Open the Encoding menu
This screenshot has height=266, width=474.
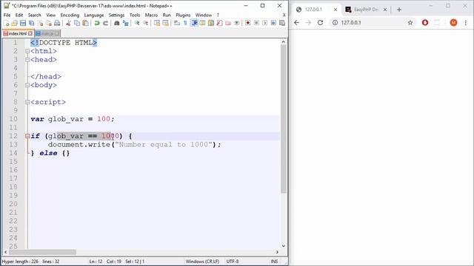coord(70,15)
